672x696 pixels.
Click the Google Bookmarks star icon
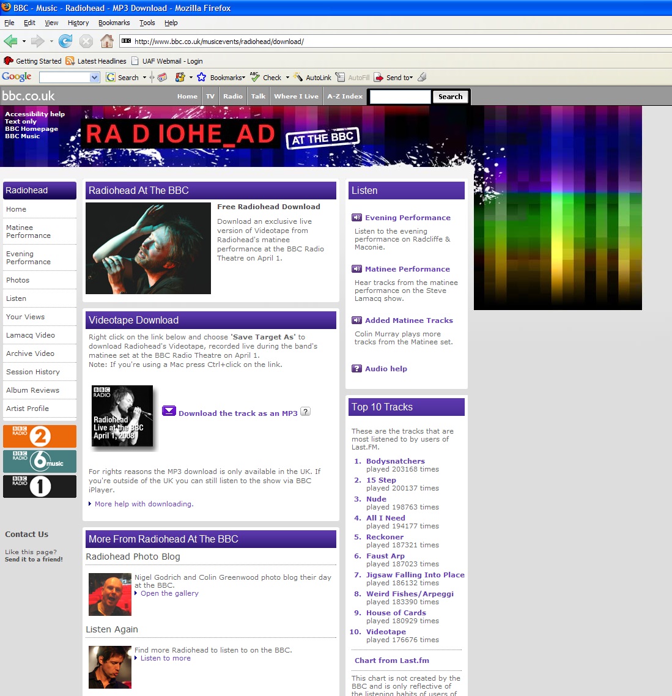[202, 77]
